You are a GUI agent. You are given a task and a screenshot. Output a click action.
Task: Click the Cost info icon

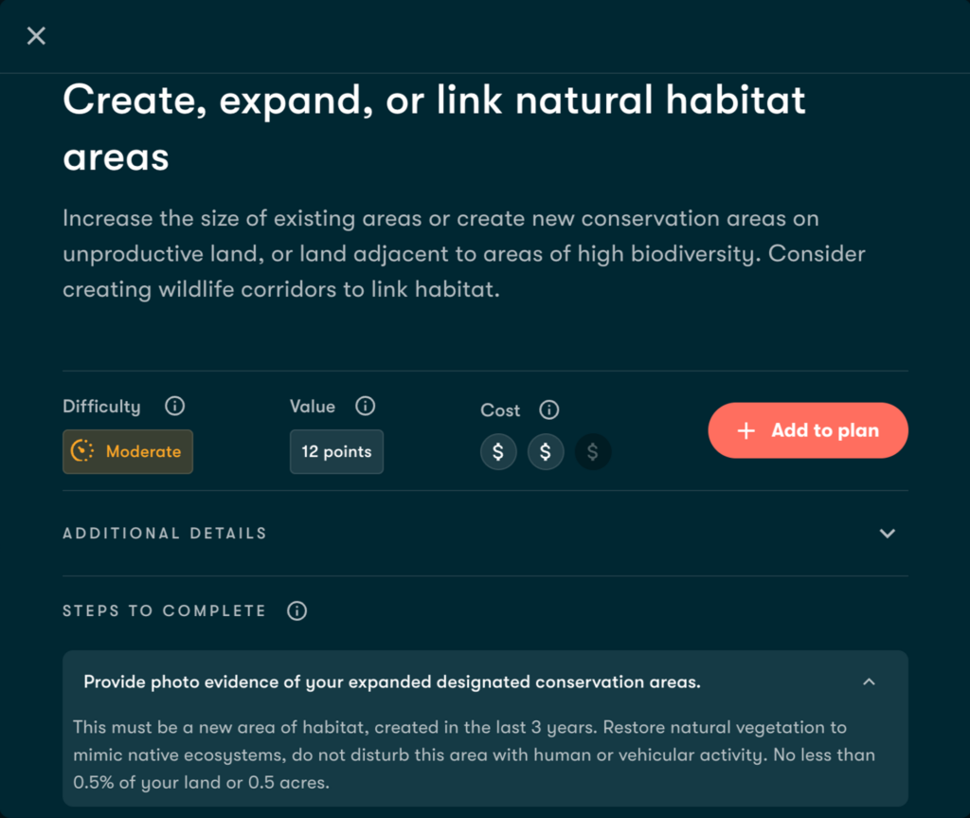pos(548,410)
